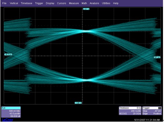Viewport: 164px width, 123px height.
Task: Open the Cursors menu
Action: click(x=62, y=3)
